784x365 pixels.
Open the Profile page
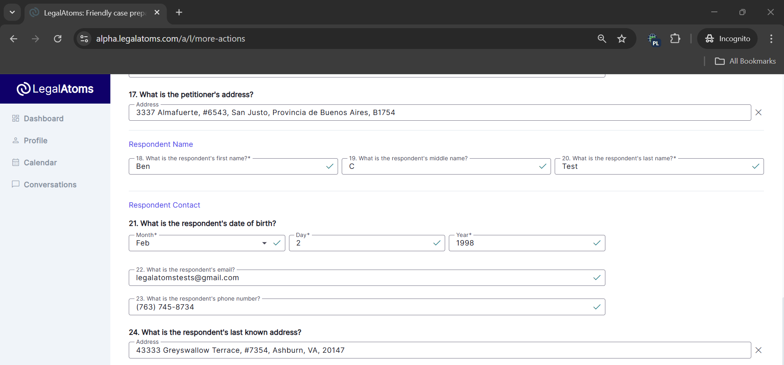pos(35,141)
